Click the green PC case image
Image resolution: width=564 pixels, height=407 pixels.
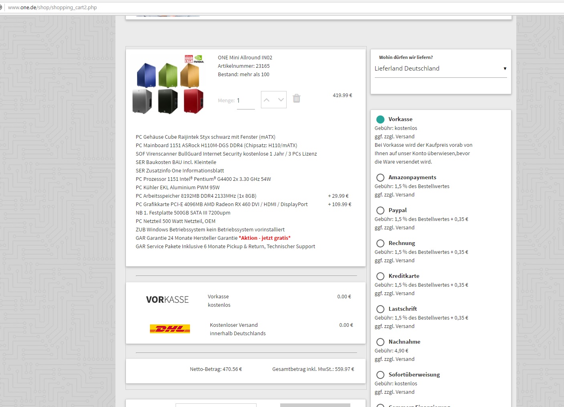tap(168, 75)
